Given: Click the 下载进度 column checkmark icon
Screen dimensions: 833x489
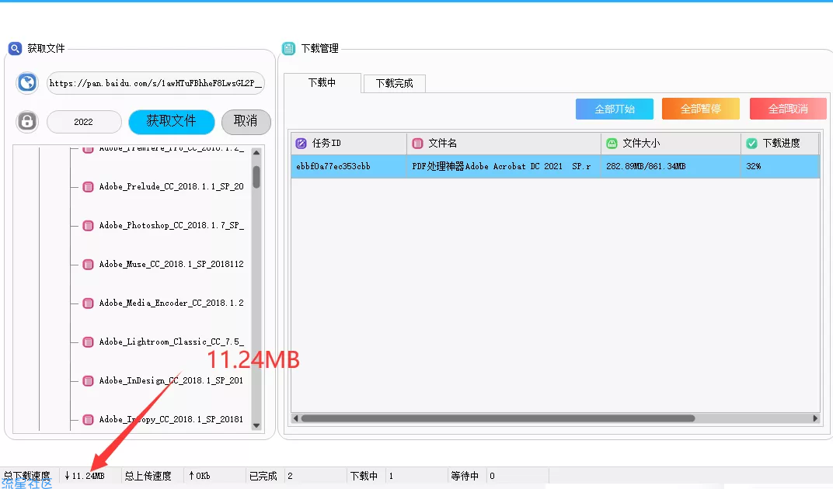Looking at the screenshot, I should 751,144.
